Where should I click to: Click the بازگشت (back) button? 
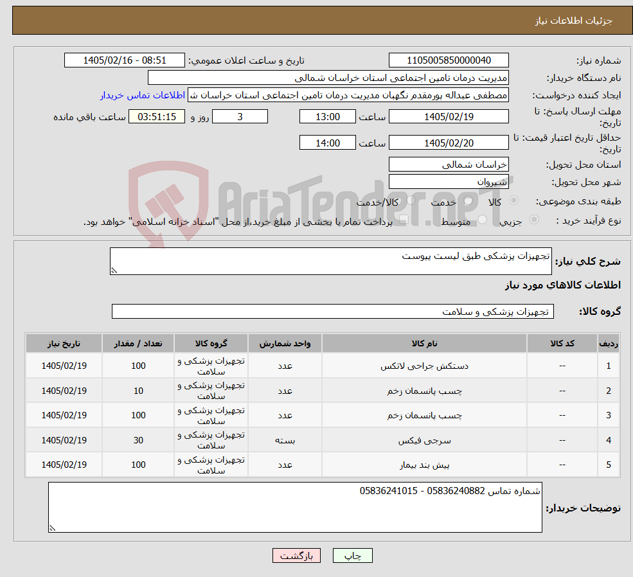[x=296, y=556]
